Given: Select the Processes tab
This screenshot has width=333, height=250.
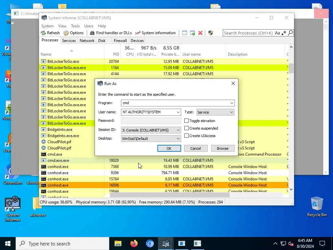Looking at the screenshot, I should click(x=50, y=40).
